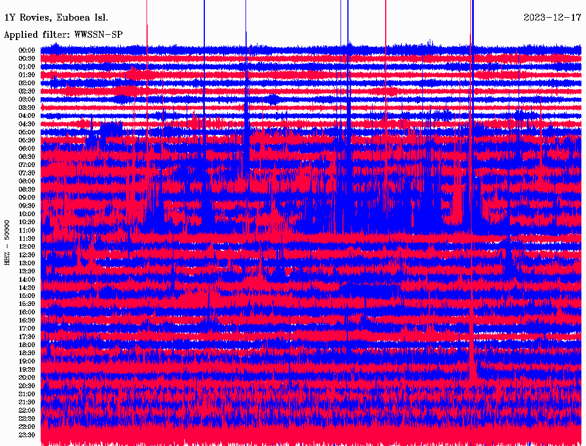Click the 20:00 time label
Screen dimensions: 586x446
[27, 378]
